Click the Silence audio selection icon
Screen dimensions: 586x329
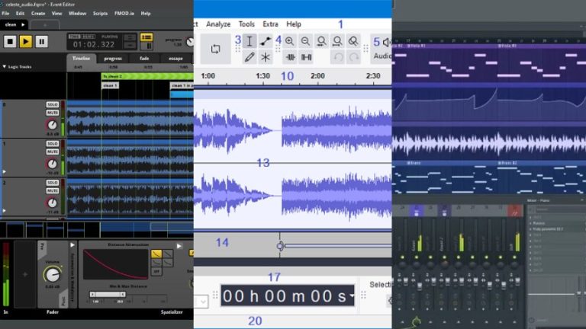(x=306, y=57)
